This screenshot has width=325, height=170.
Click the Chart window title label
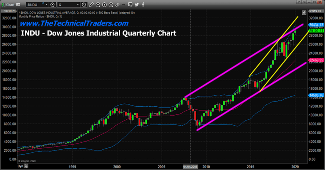(10, 5)
